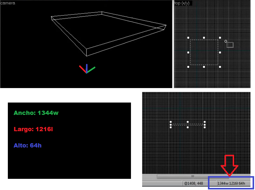Click the shaded brush preview square near the selection
The width and height of the screenshot is (255, 190).
[x=230, y=45]
